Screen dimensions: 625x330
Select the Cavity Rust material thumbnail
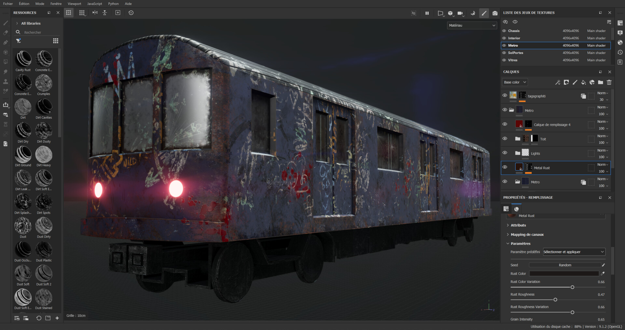pos(23,59)
